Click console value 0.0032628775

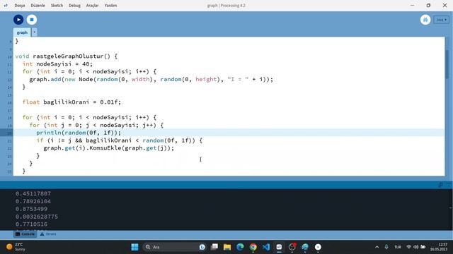(37, 217)
